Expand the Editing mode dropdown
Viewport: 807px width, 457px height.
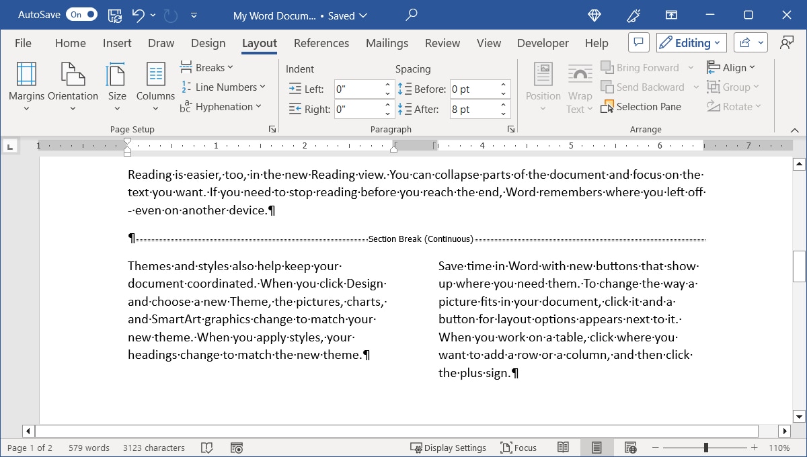(x=691, y=42)
